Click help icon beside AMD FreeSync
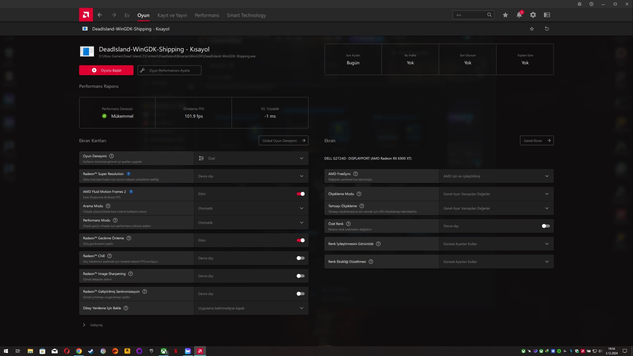The image size is (633, 356). (355, 174)
